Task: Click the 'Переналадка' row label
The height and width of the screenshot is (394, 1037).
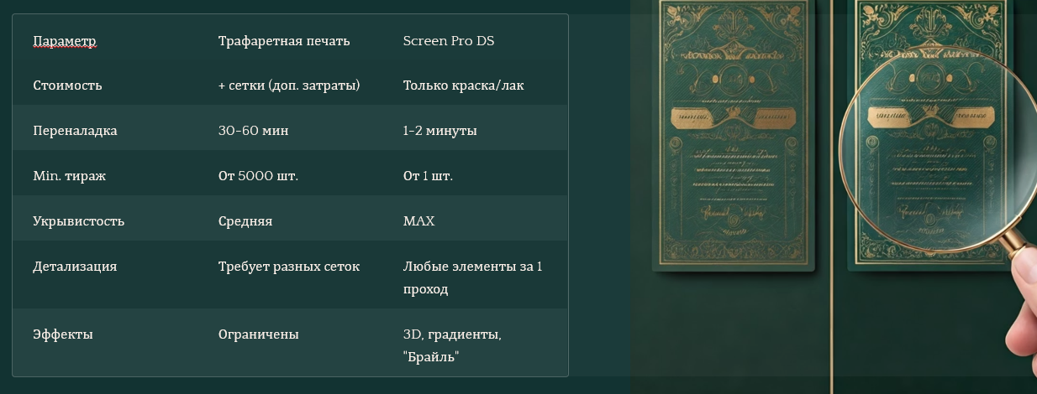Action: click(x=75, y=131)
